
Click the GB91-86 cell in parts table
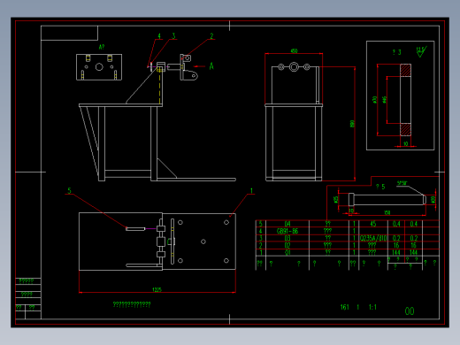(x=287, y=231)
